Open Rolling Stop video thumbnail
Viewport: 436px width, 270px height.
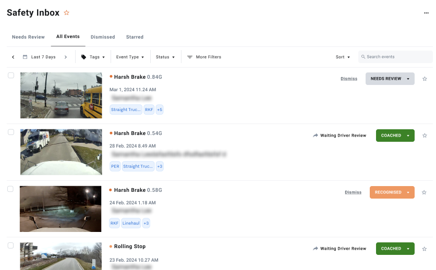coord(60,256)
